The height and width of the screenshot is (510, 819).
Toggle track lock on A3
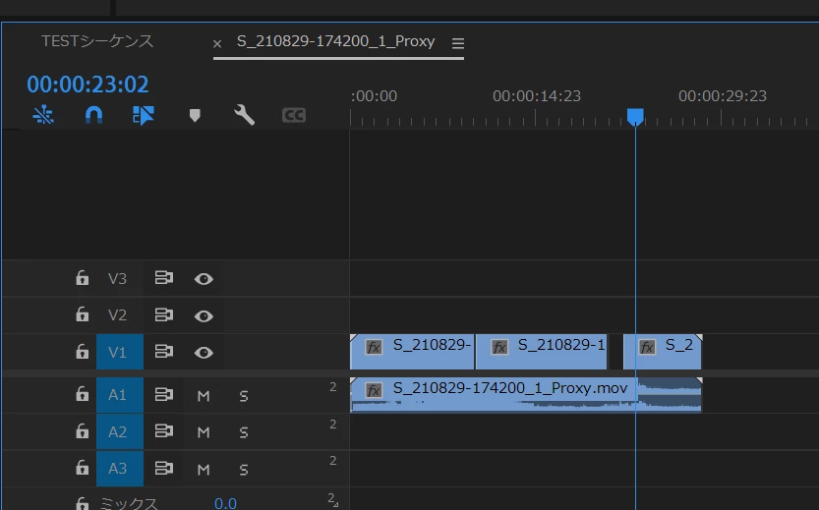tap(82, 468)
